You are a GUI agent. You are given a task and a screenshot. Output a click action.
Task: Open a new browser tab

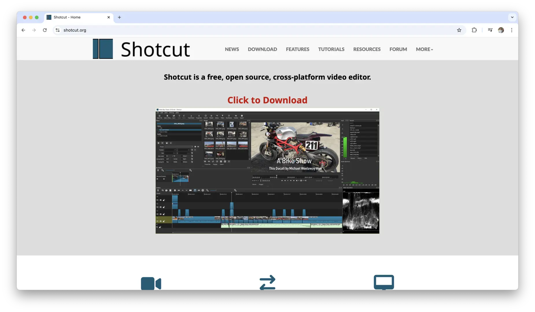pos(119,17)
